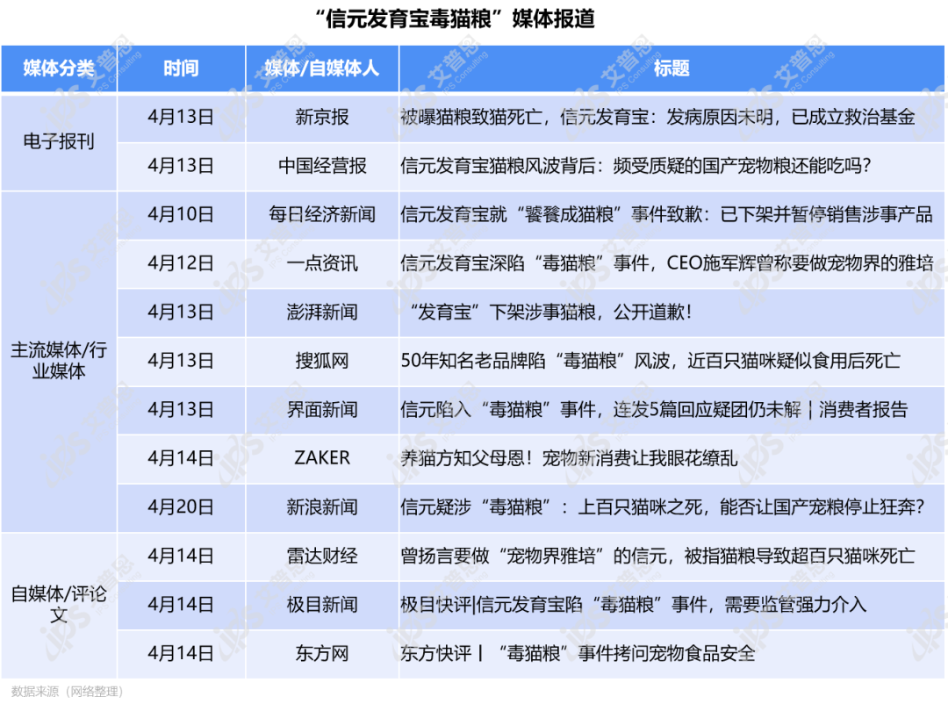Select the 电子报刊 category cell
Image resolution: width=948 pixels, height=704 pixels.
pos(59,141)
